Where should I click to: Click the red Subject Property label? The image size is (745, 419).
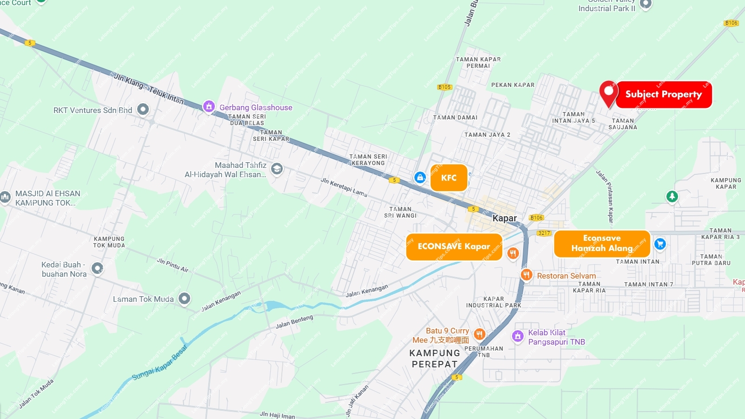click(664, 94)
